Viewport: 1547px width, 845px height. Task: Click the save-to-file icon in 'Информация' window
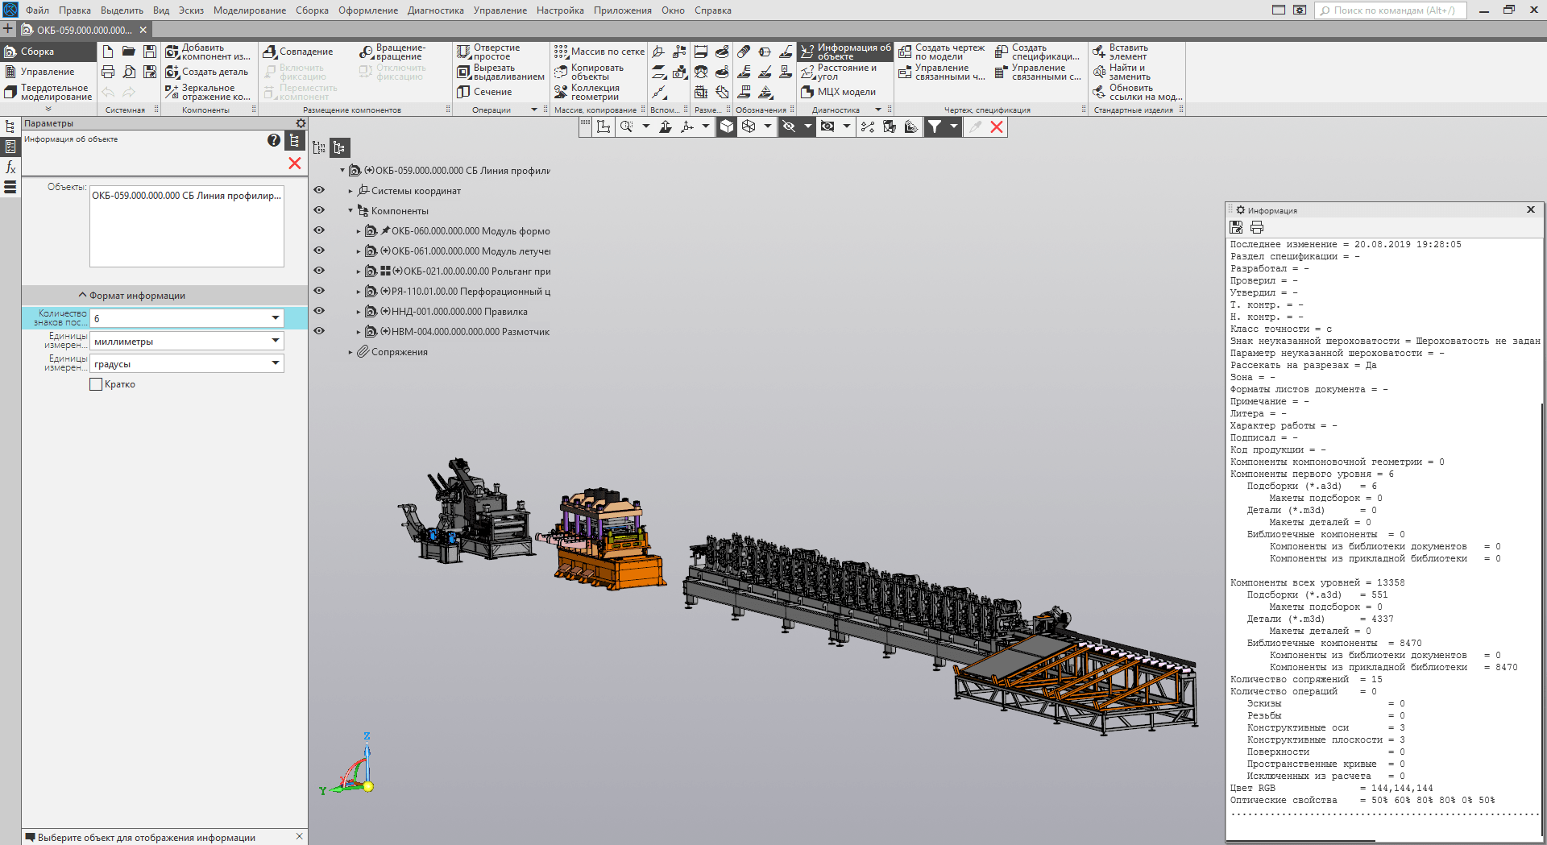[x=1237, y=227]
